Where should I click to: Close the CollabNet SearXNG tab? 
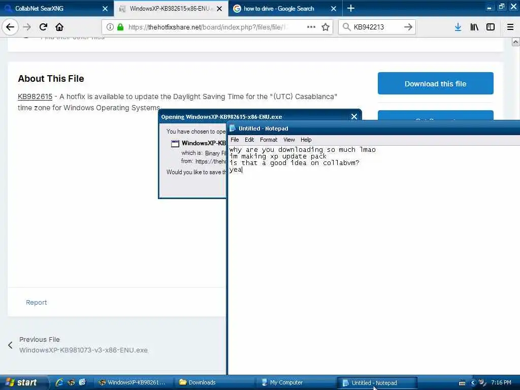[x=105, y=9]
